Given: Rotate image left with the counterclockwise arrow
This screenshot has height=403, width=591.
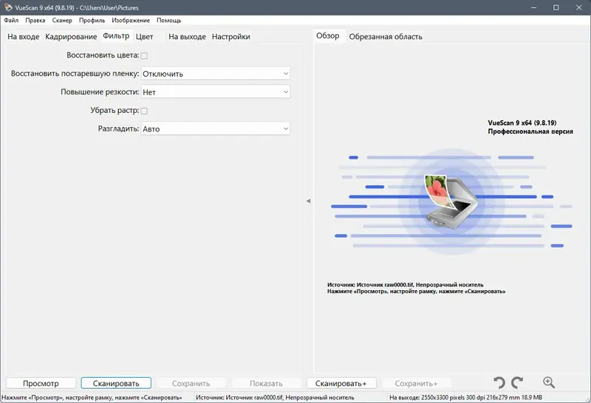Looking at the screenshot, I should [x=499, y=382].
